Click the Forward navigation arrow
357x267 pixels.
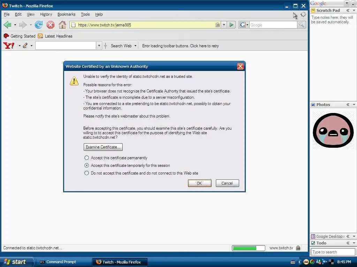tap(23, 25)
